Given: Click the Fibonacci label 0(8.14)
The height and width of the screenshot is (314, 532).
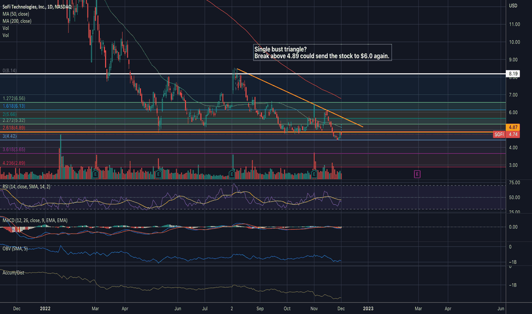Looking at the screenshot, I should [10, 71].
